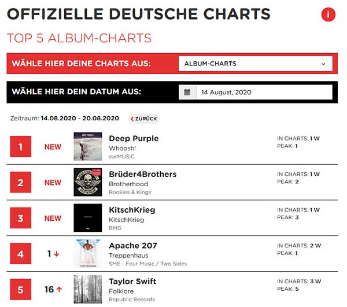This screenshot has width=347, height=307.
Task: Click the rank 2 red badge
Action: click(x=21, y=183)
